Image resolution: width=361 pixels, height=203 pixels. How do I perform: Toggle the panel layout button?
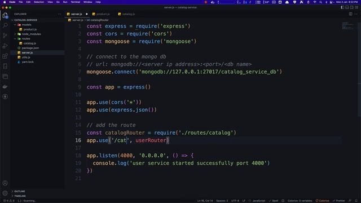click(x=347, y=7)
